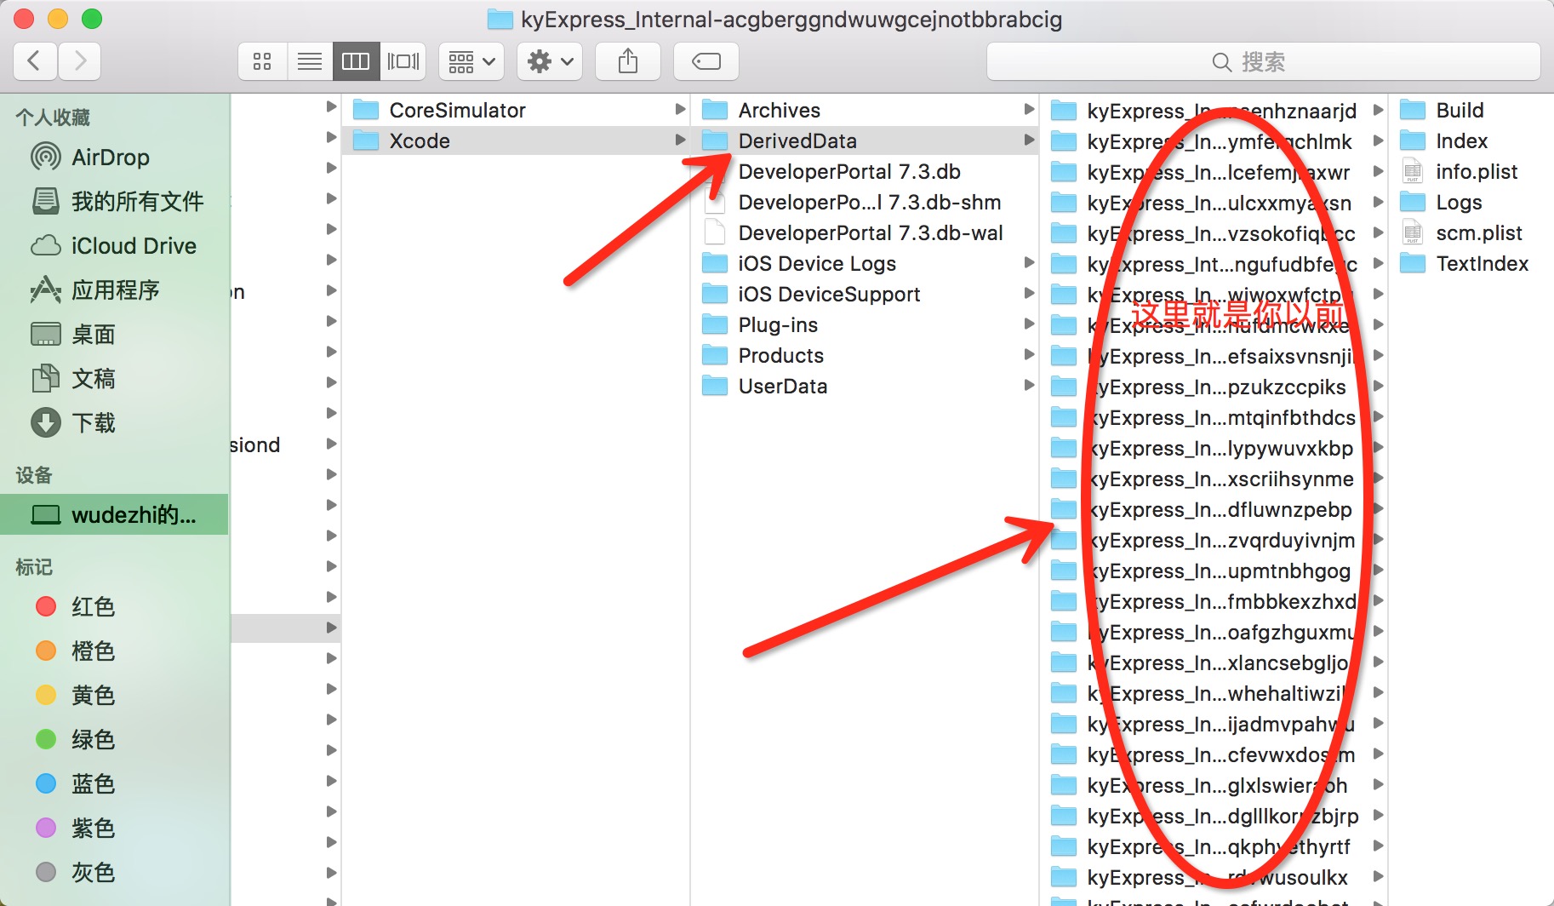The image size is (1554, 906).
Task: Select the DeveloperPortal 7.3.db file
Action: pos(865,171)
